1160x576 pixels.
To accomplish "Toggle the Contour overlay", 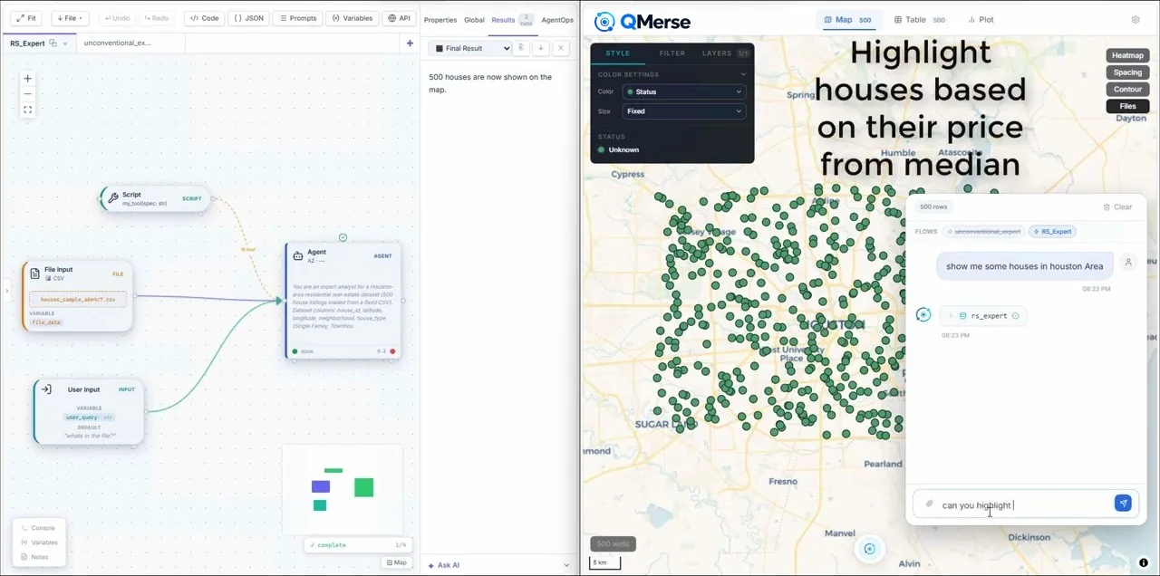I will click(x=1127, y=89).
